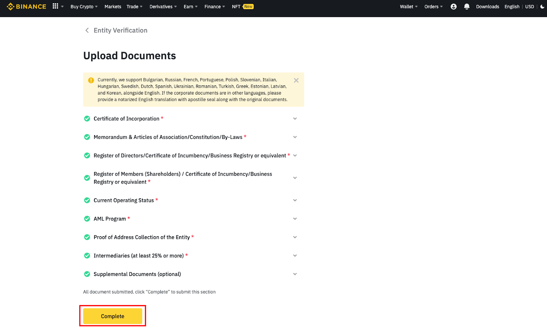Toggle dark mode moon icon
This screenshot has height=332, width=547.
[542, 6]
